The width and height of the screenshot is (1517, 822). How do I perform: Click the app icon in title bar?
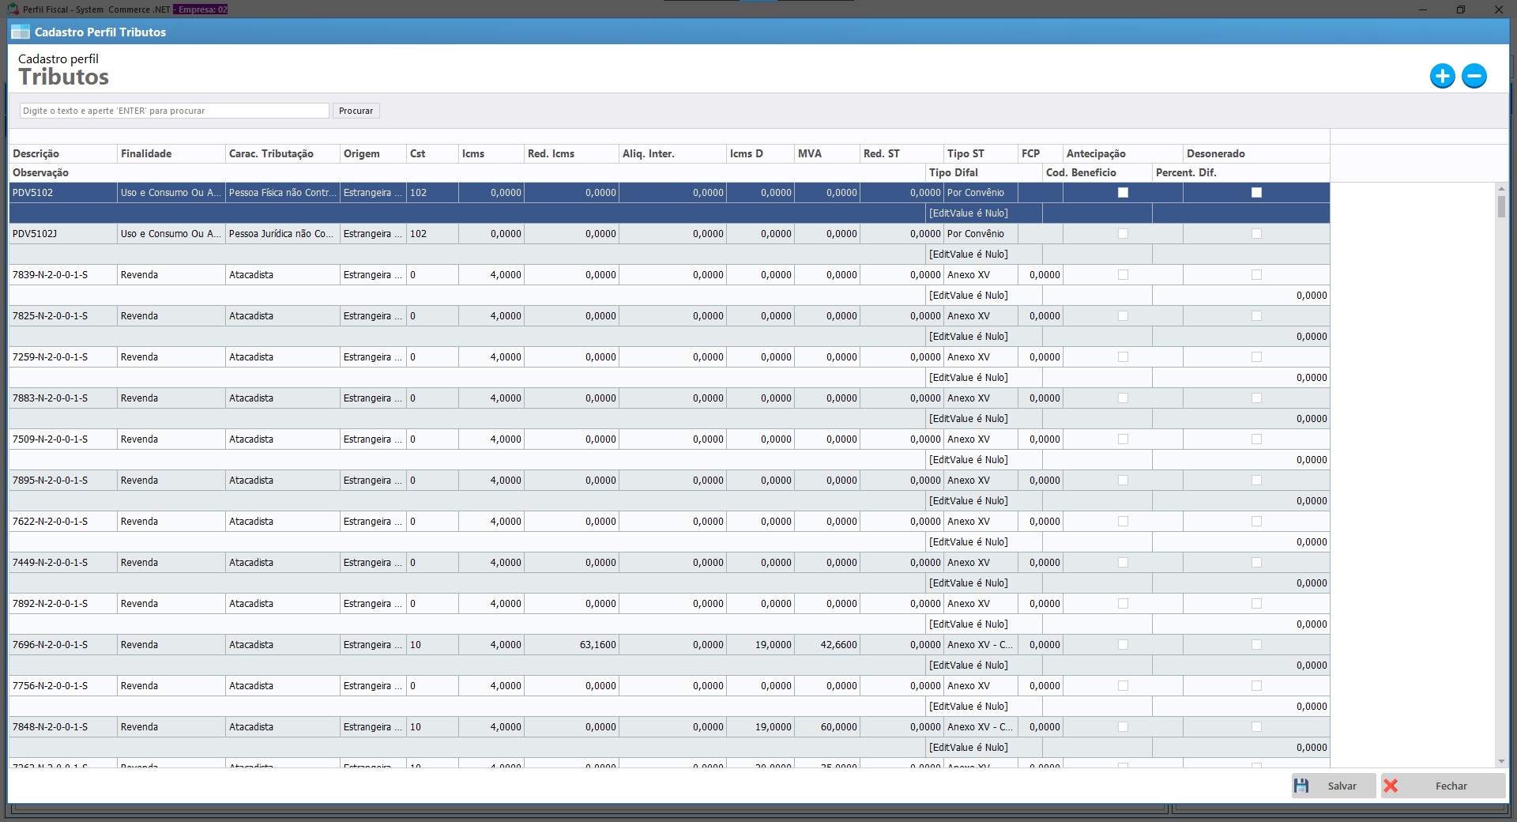pyautogui.click(x=13, y=9)
